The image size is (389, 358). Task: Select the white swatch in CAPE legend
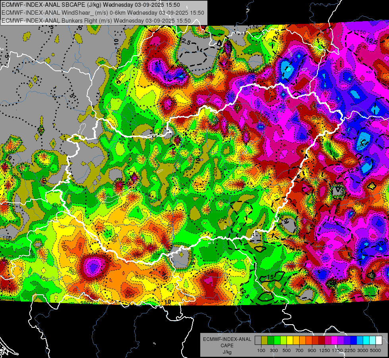[x=379, y=340]
